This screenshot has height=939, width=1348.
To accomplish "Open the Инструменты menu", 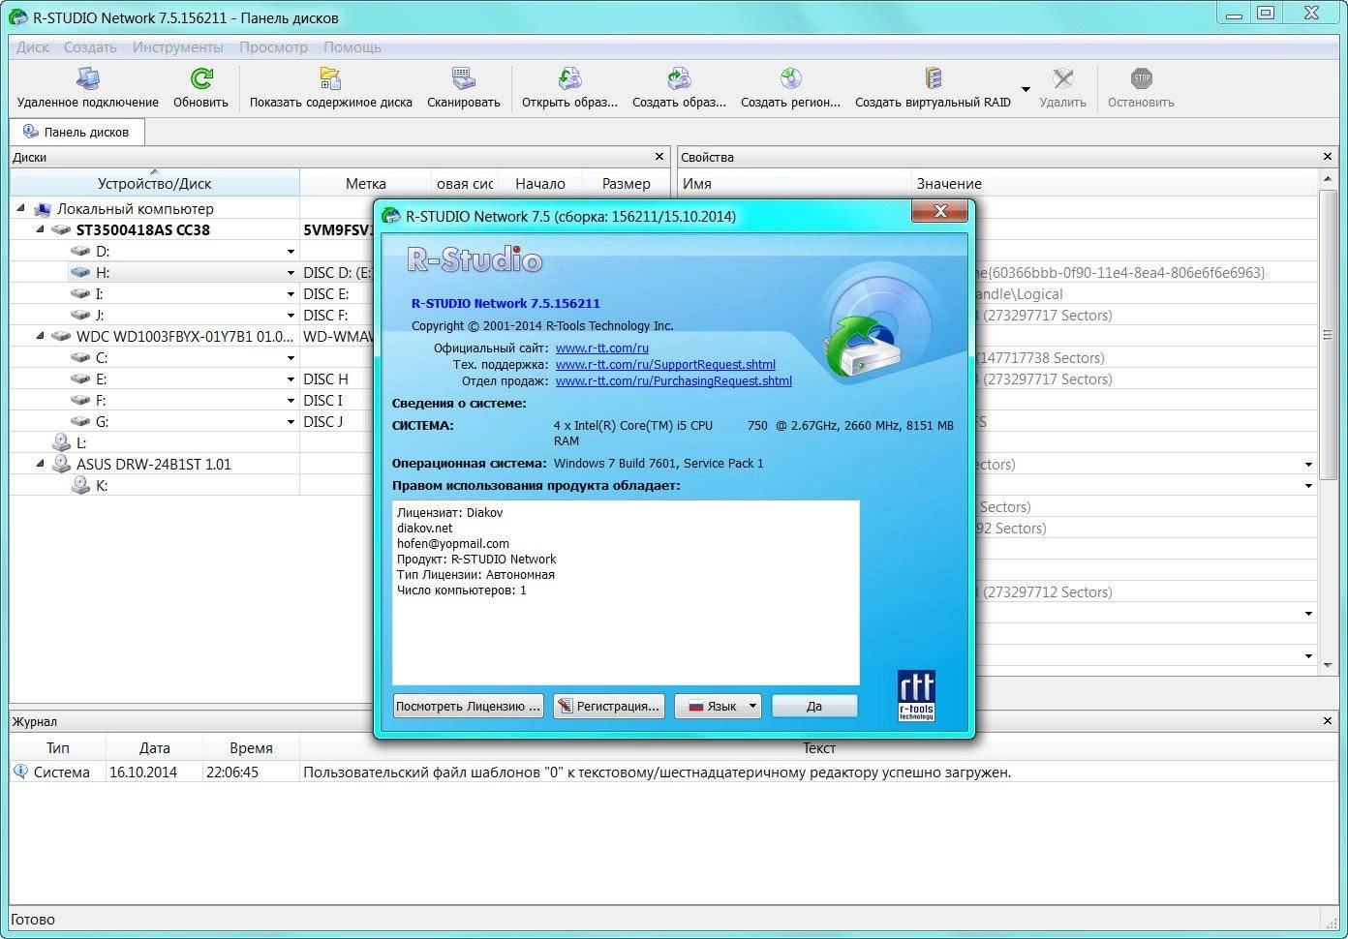I will tap(177, 46).
